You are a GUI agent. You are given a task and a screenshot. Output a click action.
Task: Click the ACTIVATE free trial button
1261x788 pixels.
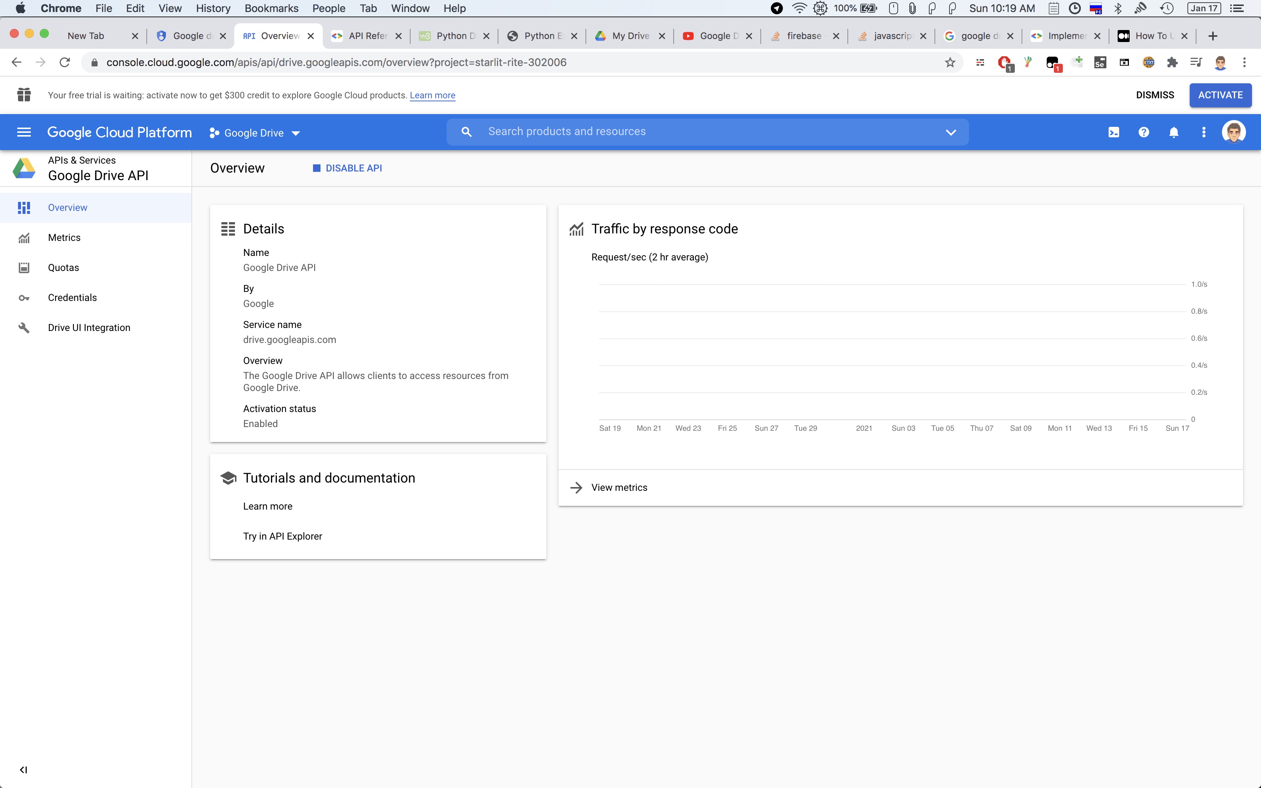tap(1220, 95)
